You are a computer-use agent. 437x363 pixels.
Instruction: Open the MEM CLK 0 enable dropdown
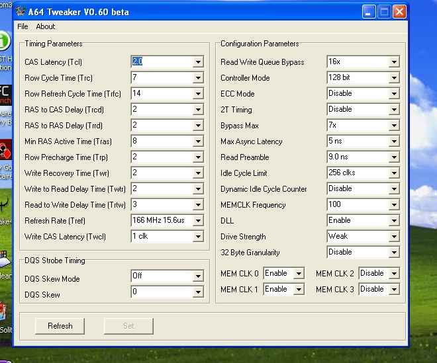pos(299,274)
